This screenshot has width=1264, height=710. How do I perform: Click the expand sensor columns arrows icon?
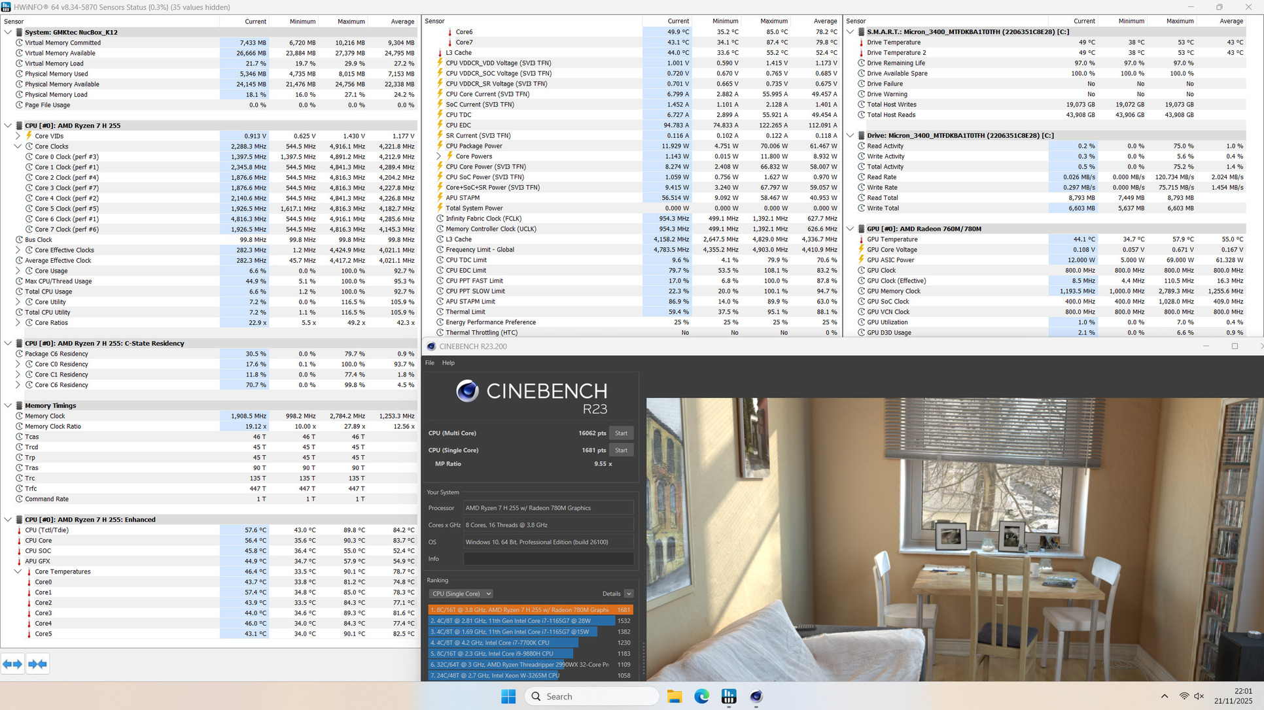(12, 664)
